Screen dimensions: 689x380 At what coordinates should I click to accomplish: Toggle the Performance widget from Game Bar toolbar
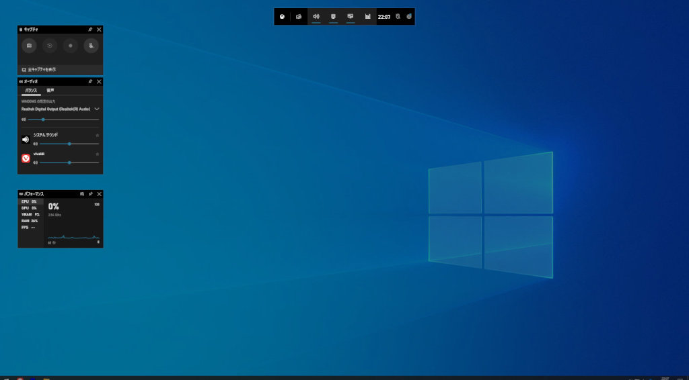pos(350,17)
